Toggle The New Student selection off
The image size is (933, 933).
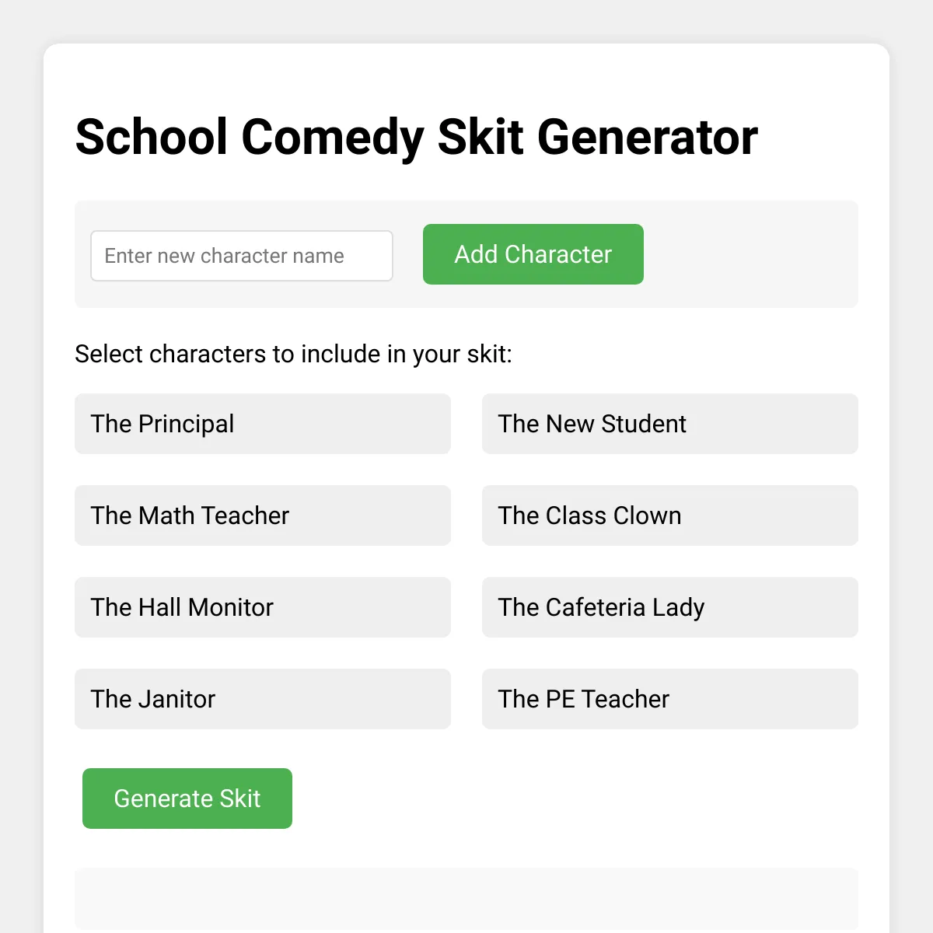(x=669, y=424)
